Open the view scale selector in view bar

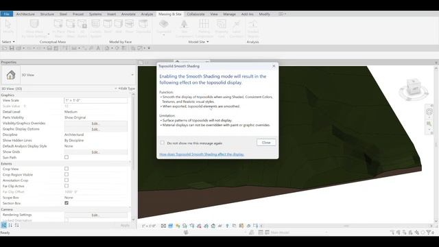pos(149,226)
